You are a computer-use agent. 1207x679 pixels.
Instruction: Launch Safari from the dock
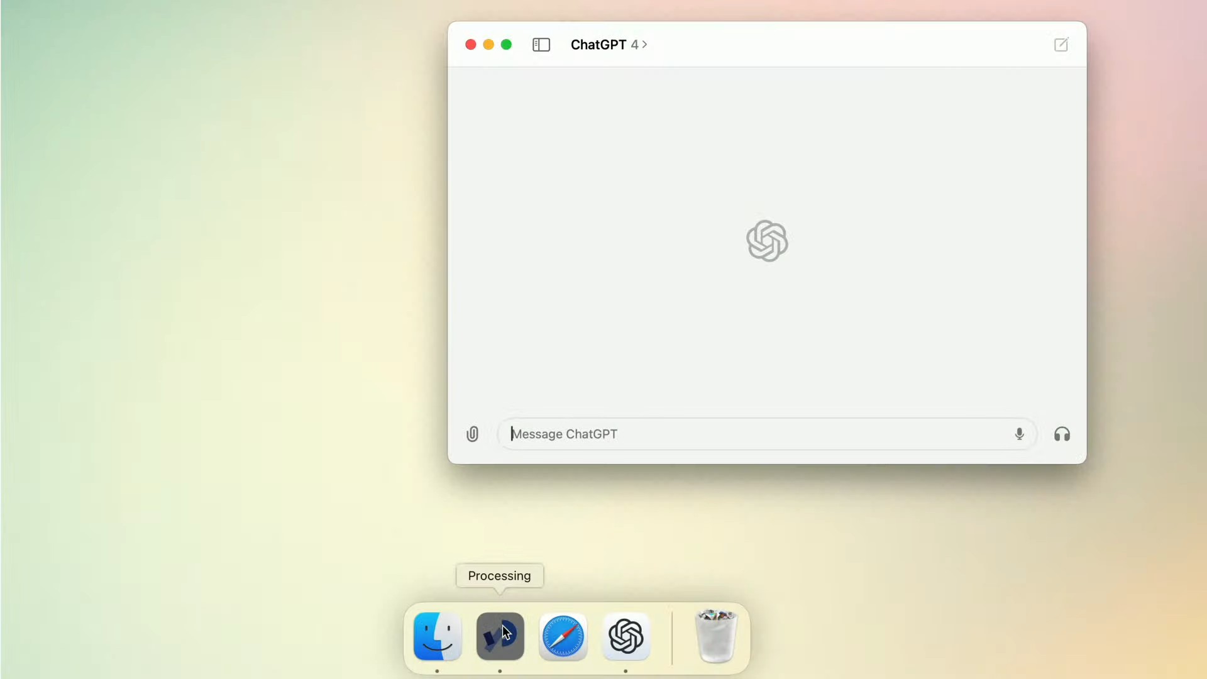tap(563, 636)
